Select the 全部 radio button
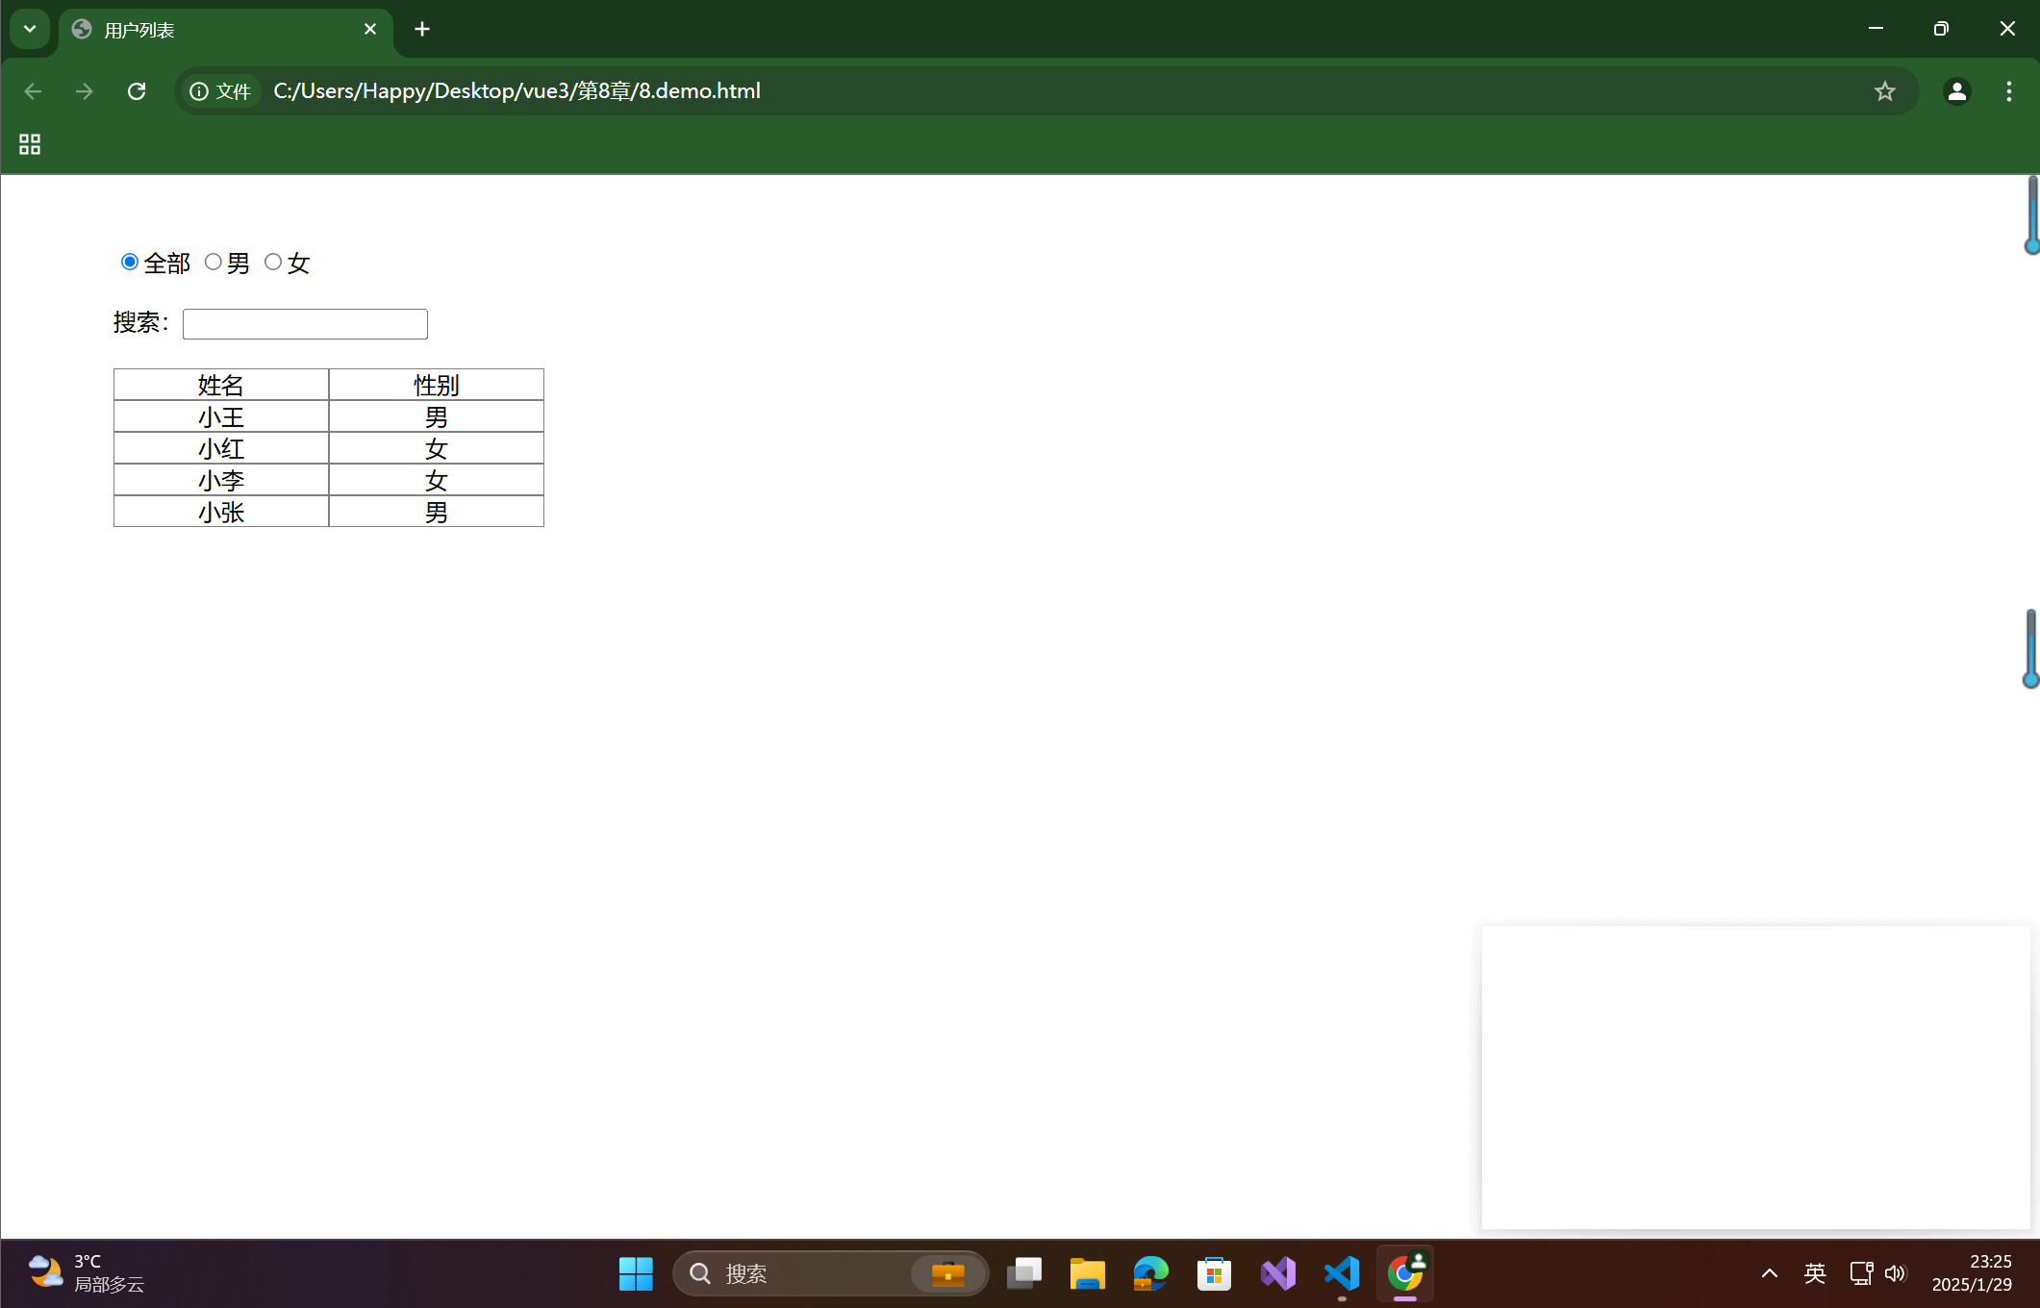 point(130,262)
